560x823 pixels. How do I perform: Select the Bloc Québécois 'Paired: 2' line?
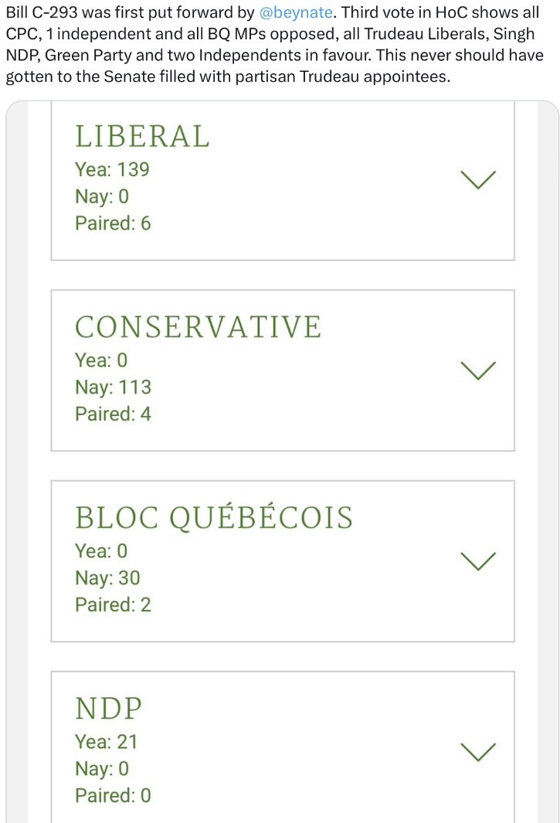coord(113,605)
